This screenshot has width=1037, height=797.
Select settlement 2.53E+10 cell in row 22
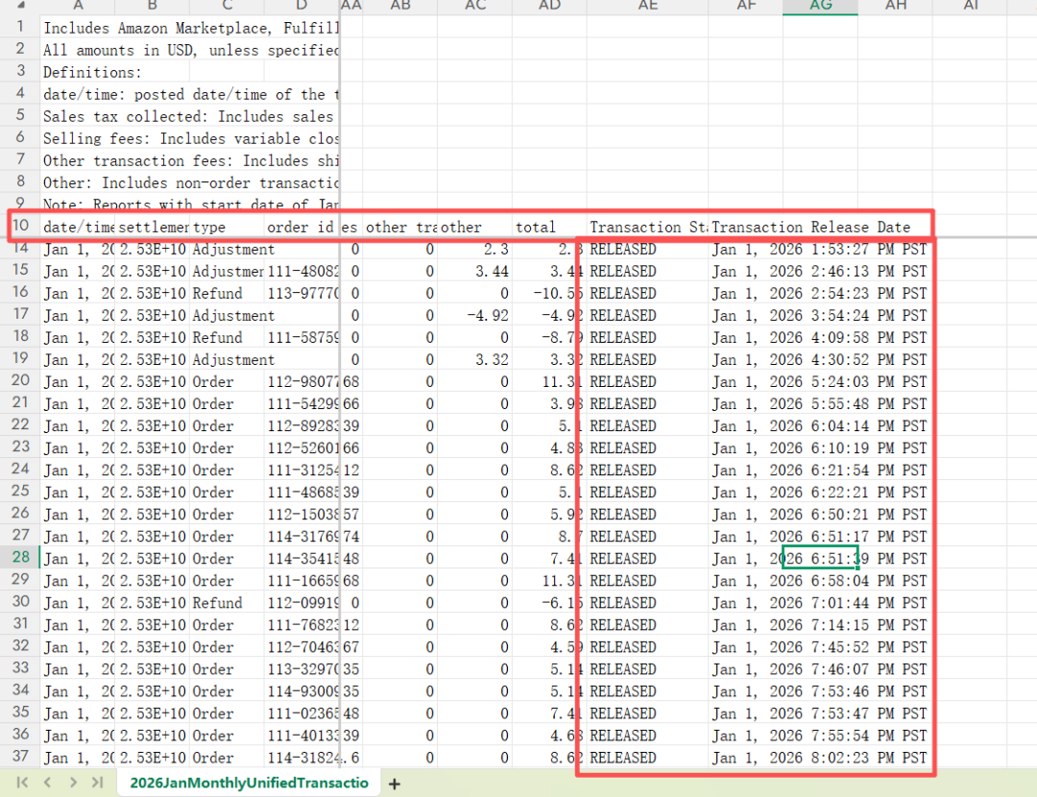tap(152, 426)
